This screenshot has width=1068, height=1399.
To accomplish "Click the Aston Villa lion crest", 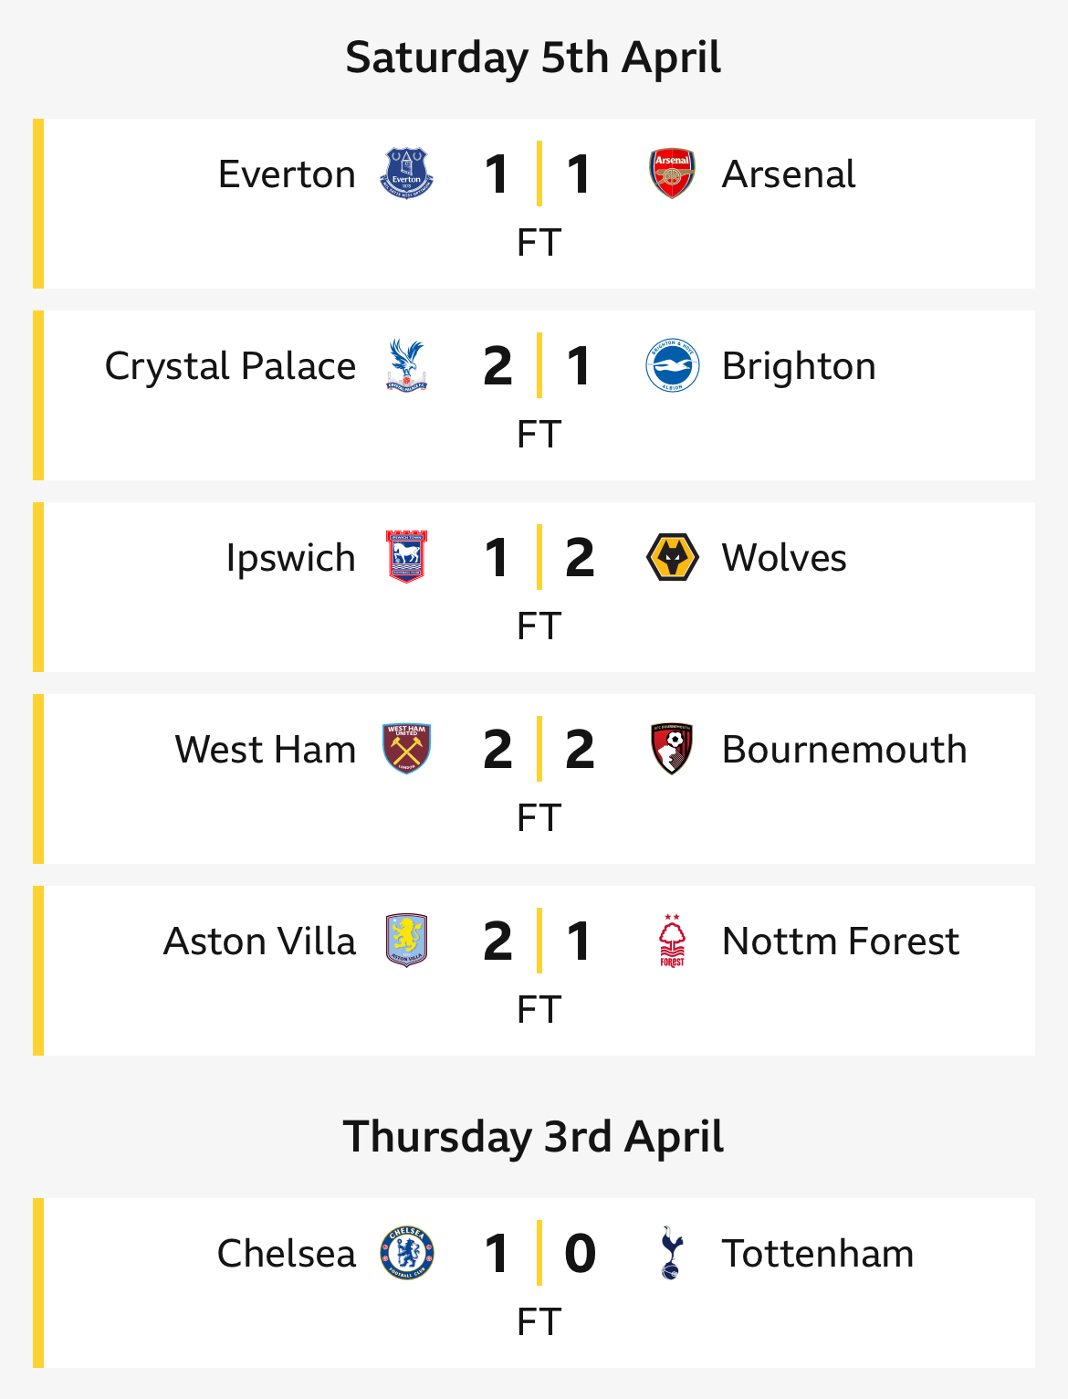I will coord(406,941).
